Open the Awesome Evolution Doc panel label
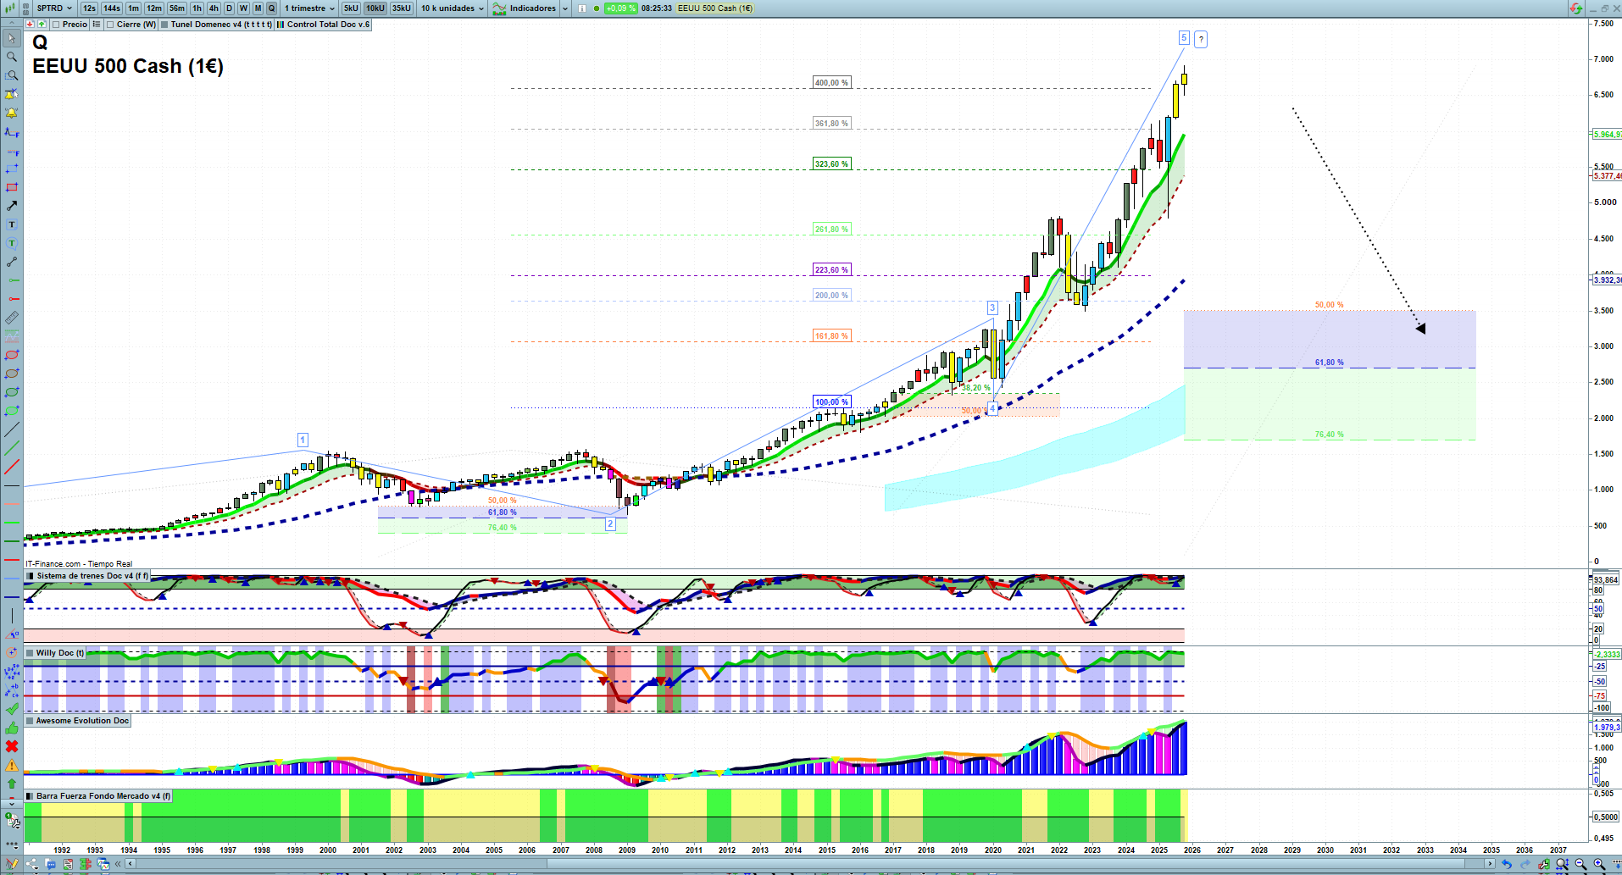The height and width of the screenshot is (875, 1622). coord(78,721)
